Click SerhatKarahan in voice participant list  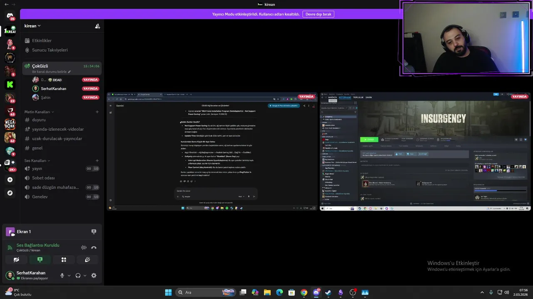coord(54,88)
